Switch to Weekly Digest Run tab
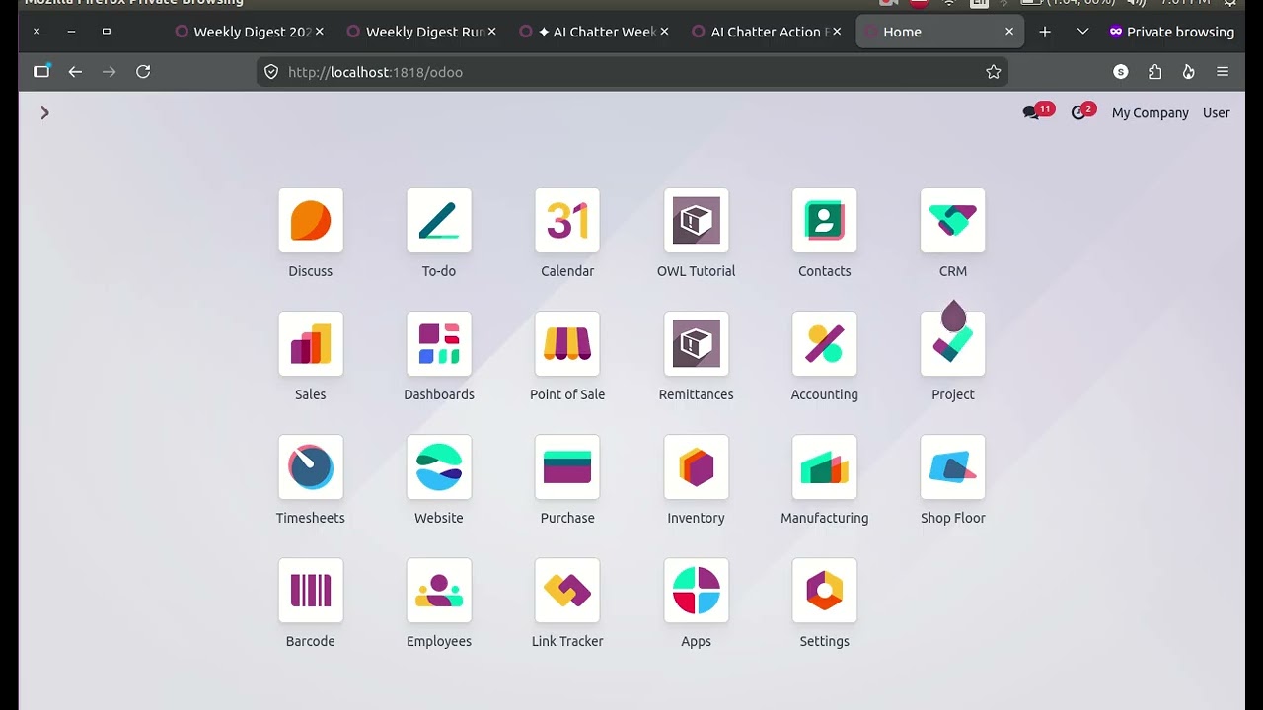Image resolution: width=1263 pixels, height=710 pixels. click(x=422, y=32)
